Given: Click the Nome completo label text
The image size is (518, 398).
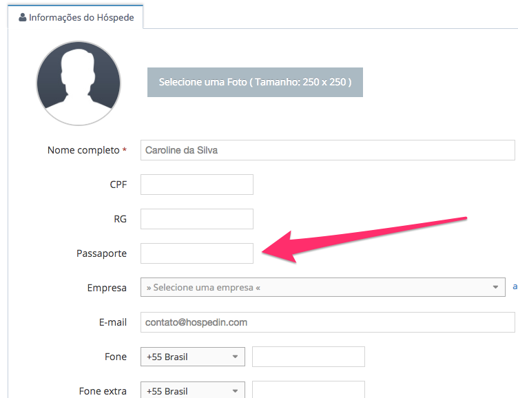Looking at the screenshot, I should pos(83,150).
